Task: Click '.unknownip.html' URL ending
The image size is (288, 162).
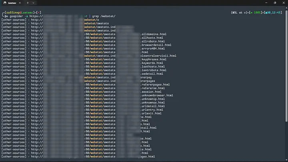Action: point(153,99)
